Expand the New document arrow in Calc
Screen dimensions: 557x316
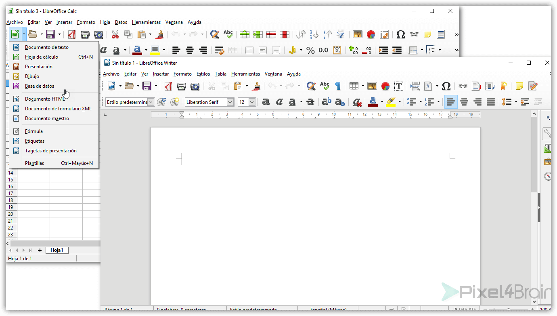24,35
